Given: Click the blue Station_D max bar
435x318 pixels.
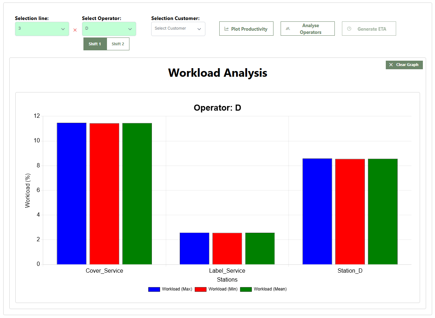Looking at the screenshot, I should coord(317,212).
